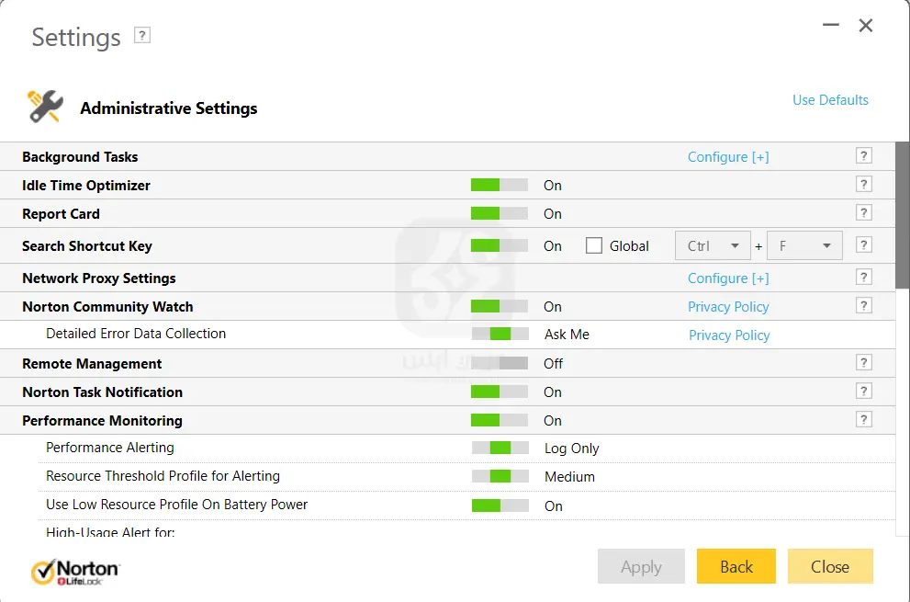Open the F key selection dropdown
The image size is (910, 602).
click(804, 245)
